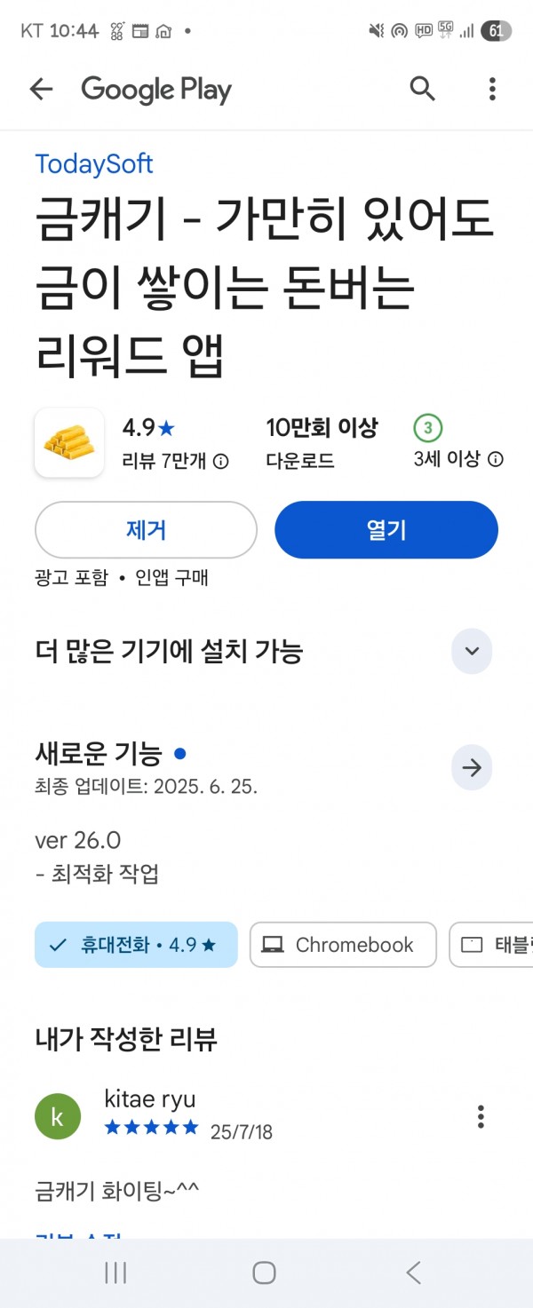
Task: Tap the Android home navigation button
Action: coord(264,1272)
